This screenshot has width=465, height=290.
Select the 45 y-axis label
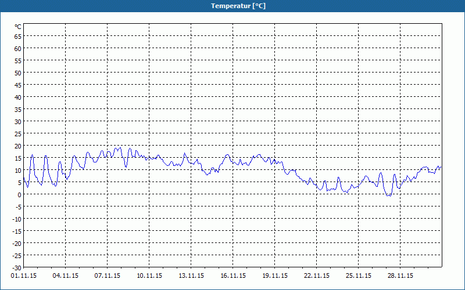[18, 85]
